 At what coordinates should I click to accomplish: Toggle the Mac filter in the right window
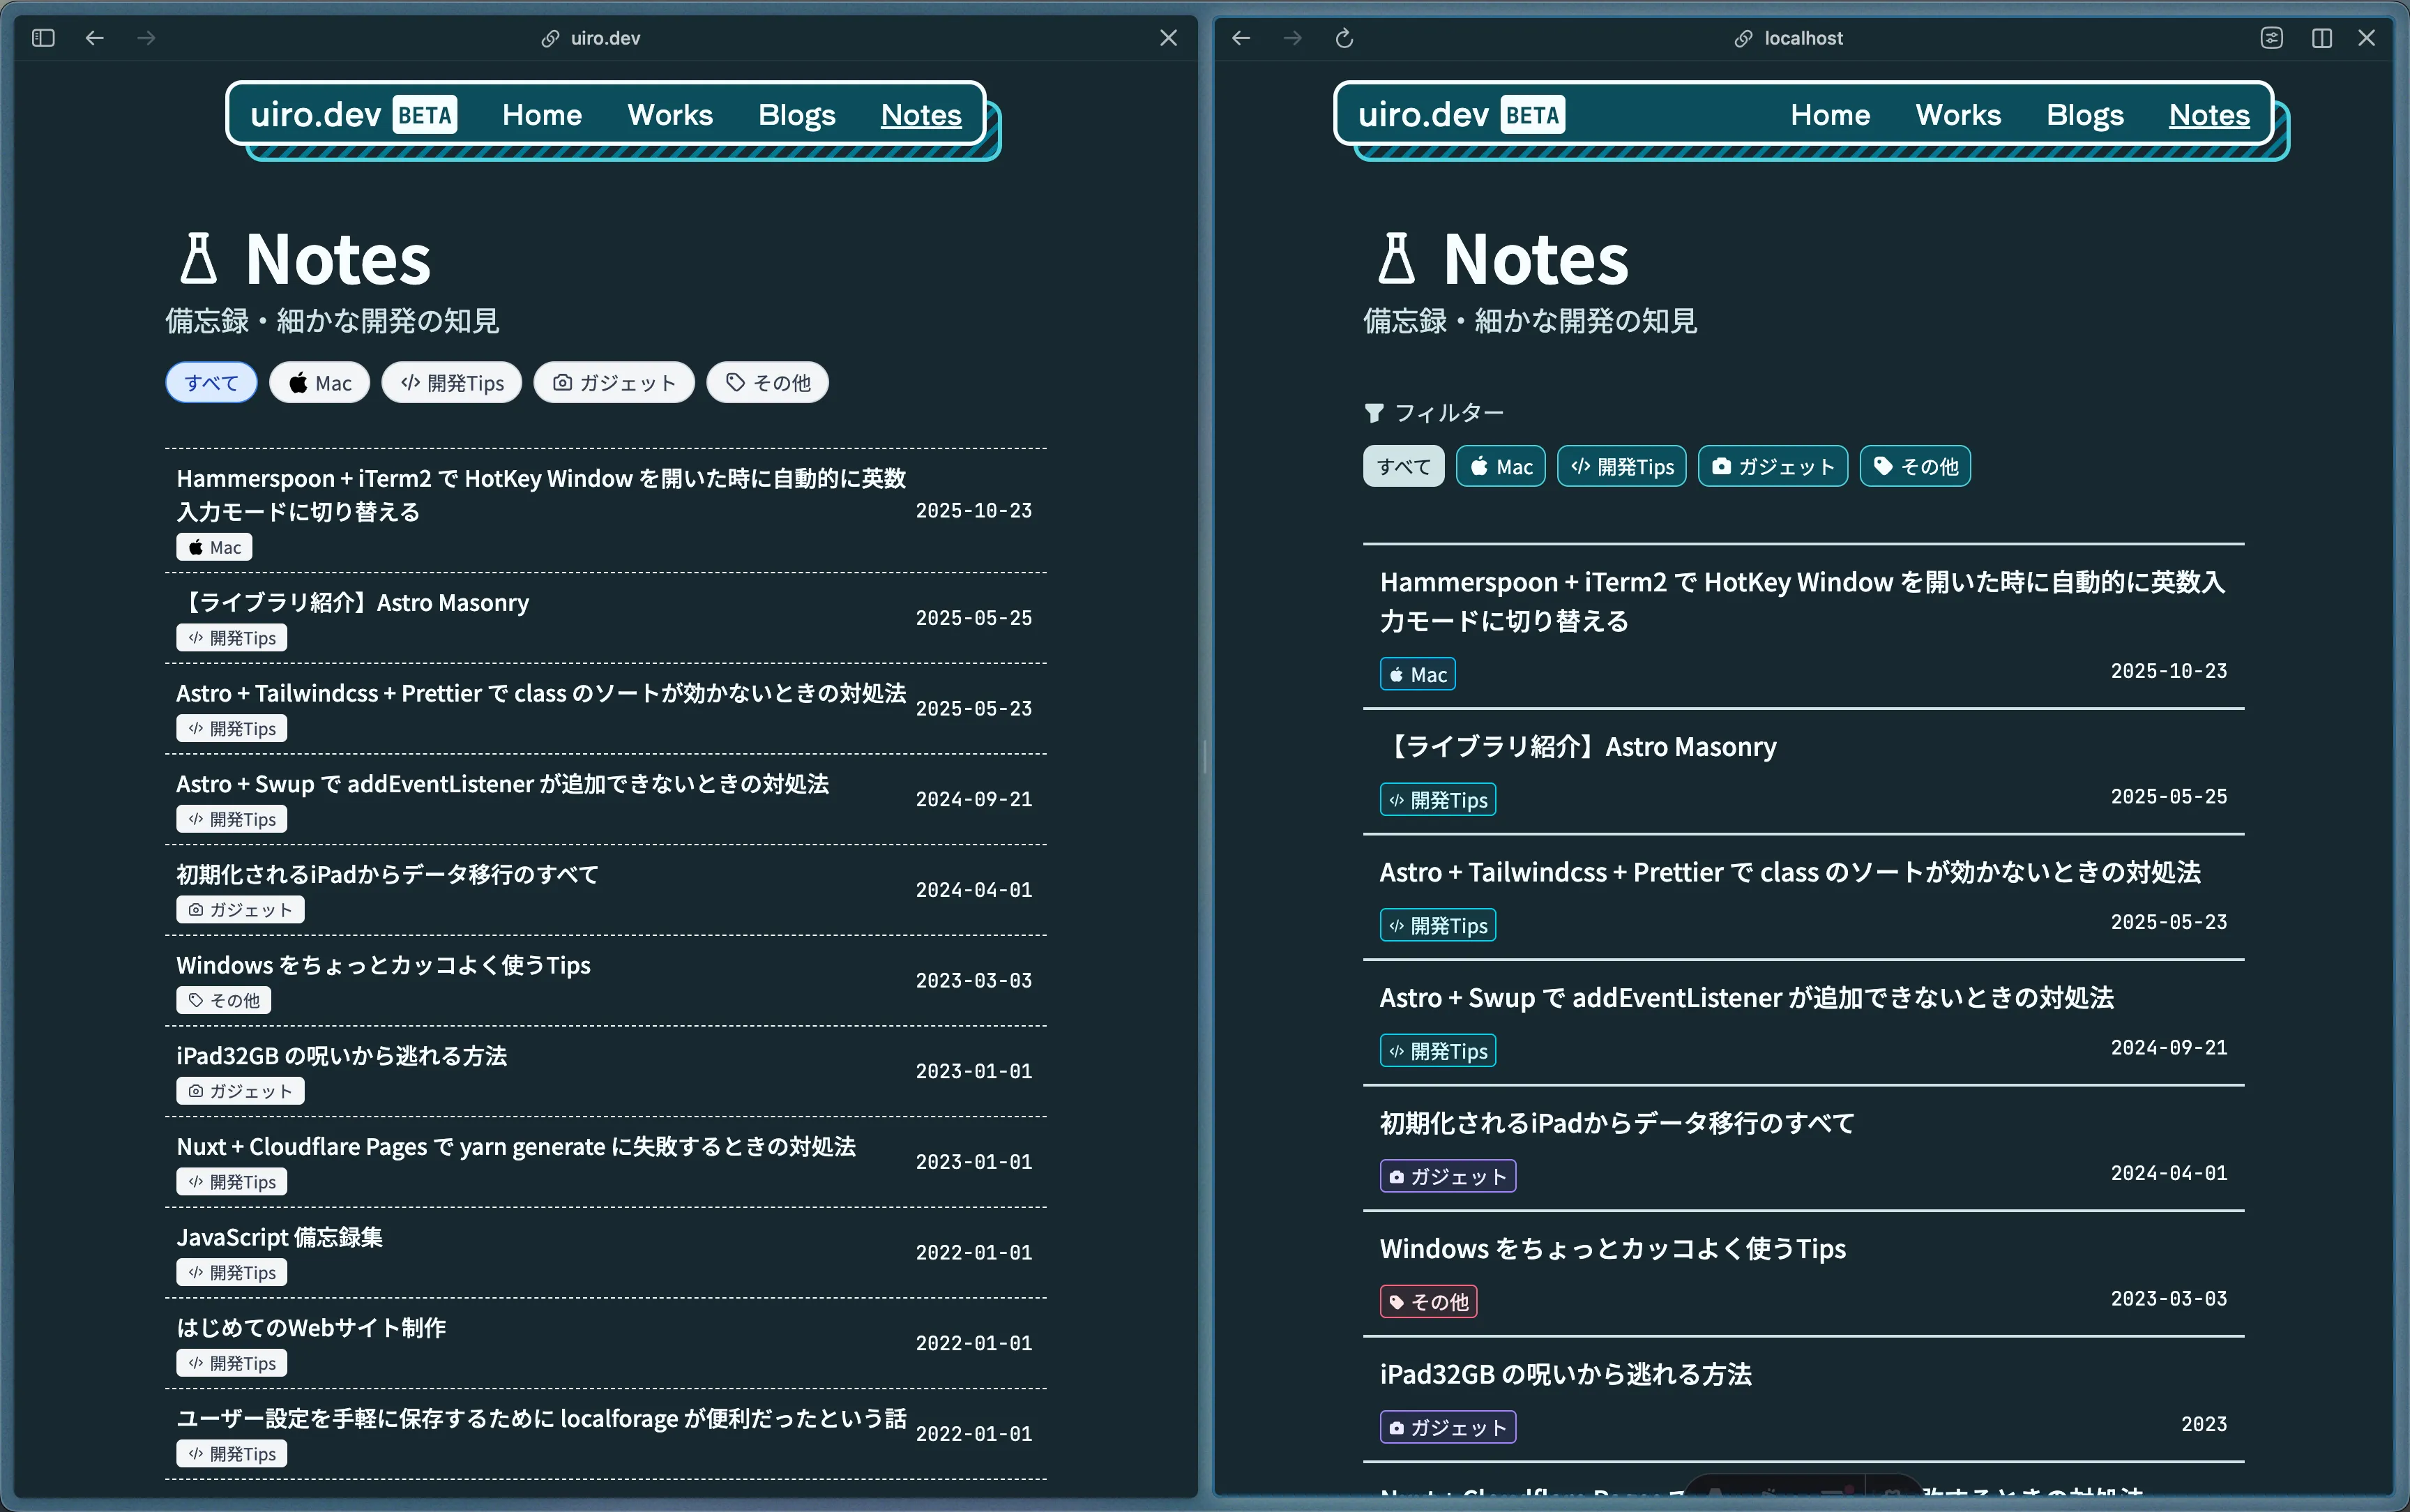pyautogui.click(x=1499, y=466)
